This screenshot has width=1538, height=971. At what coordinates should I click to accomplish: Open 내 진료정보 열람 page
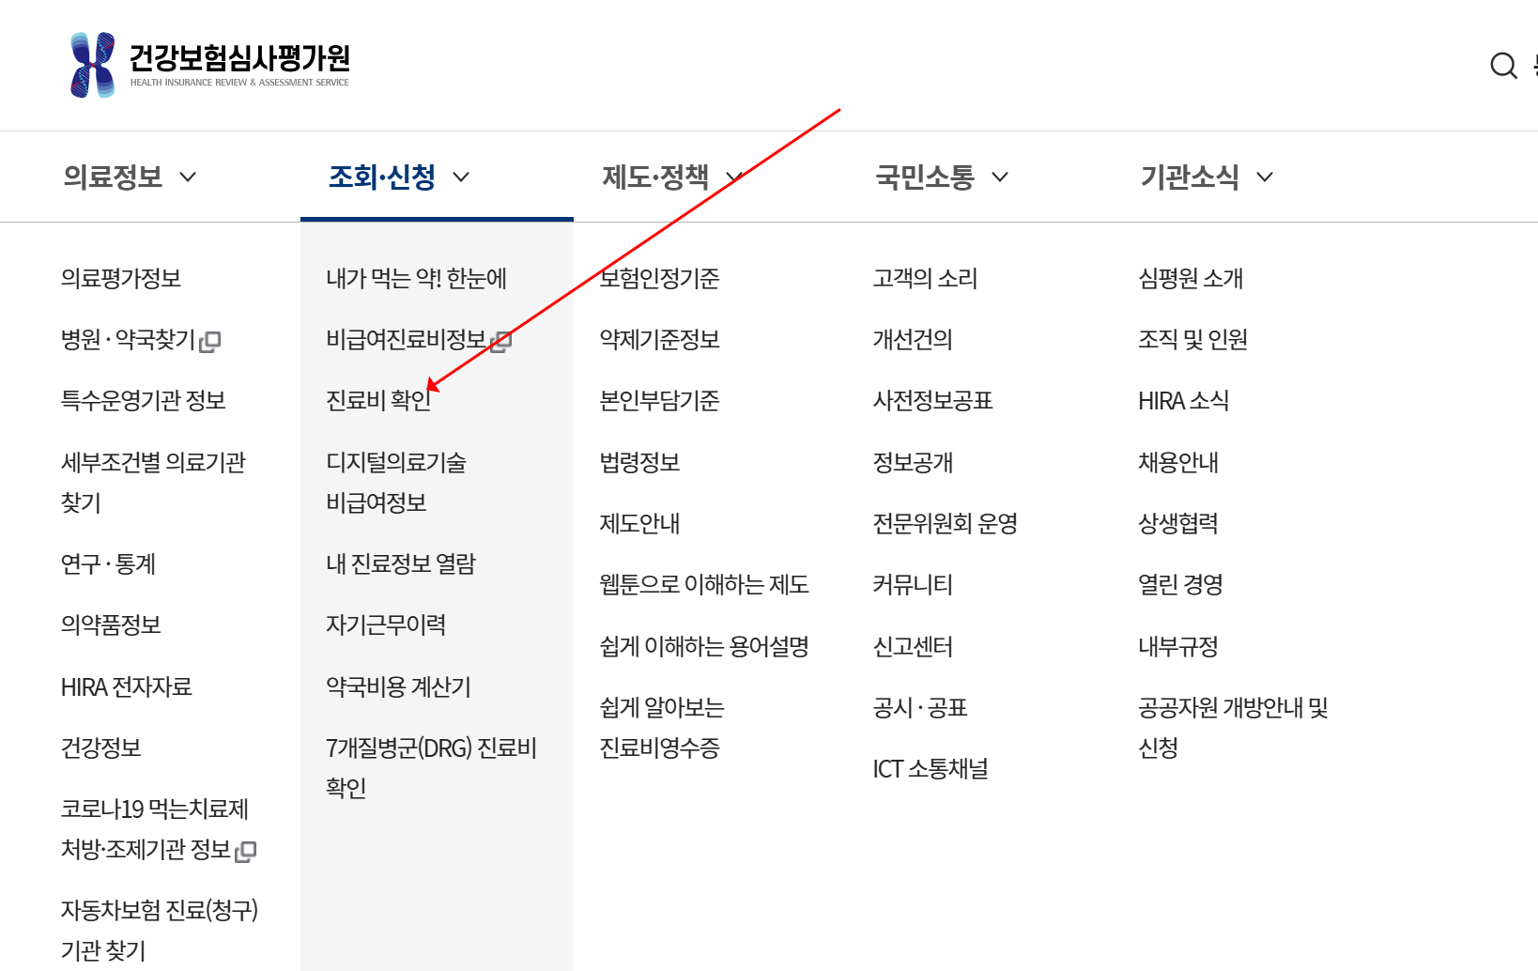tap(401, 564)
